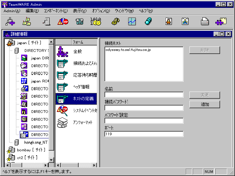Click the warning STOP sign toolbar icon
The height and width of the screenshot is (176, 235).
[x=63, y=21]
